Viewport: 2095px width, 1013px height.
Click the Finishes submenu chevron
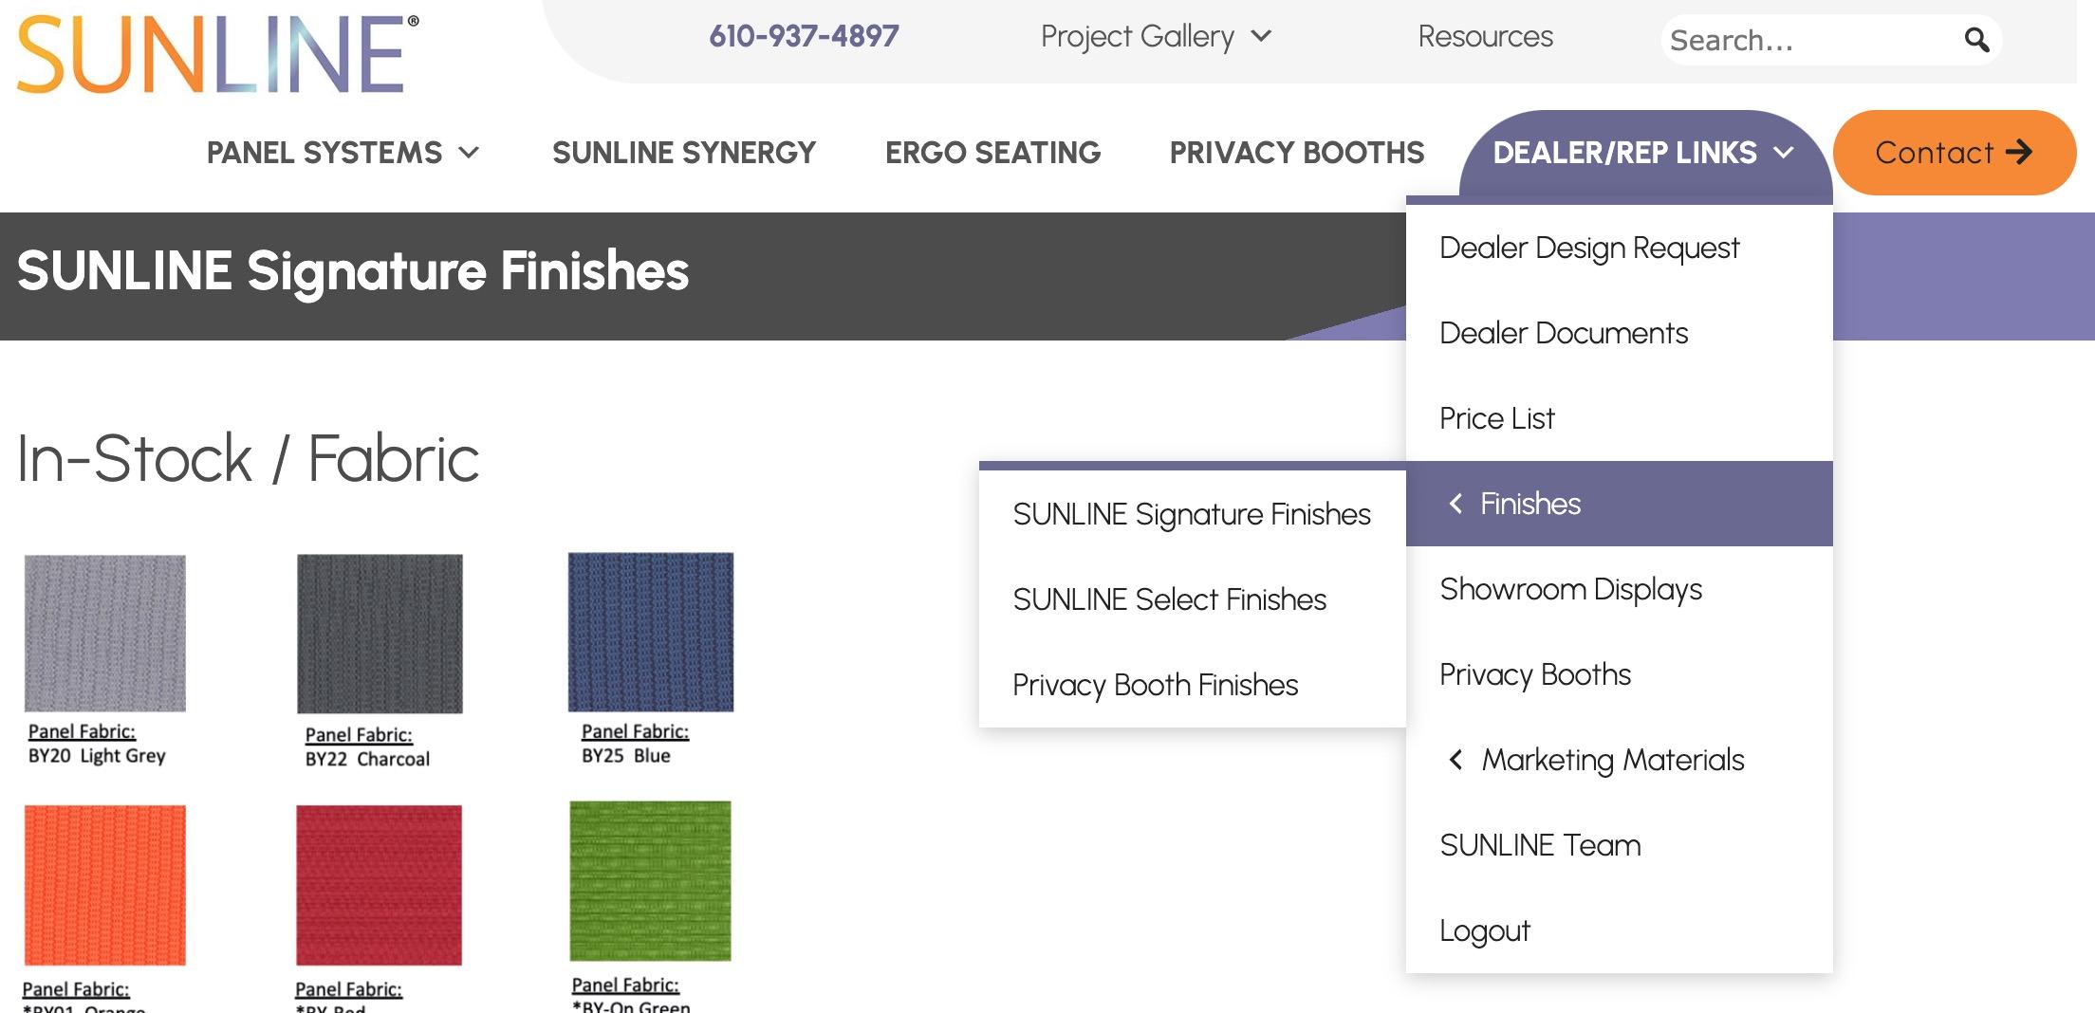tap(1455, 504)
